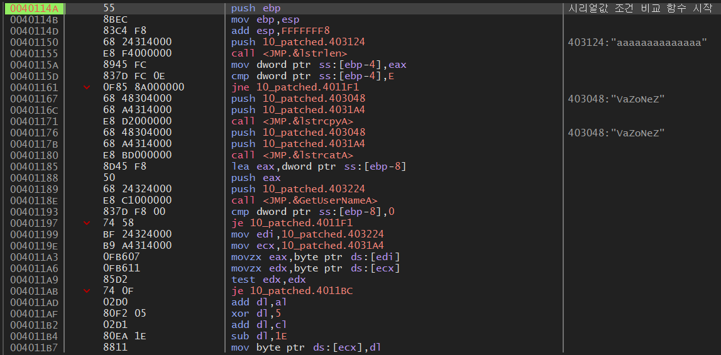Select the instruction "lea eax,dword ptr ss:[ebp-8]"
The height and width of the screenshot is (355, 721).
pos(319,167)
